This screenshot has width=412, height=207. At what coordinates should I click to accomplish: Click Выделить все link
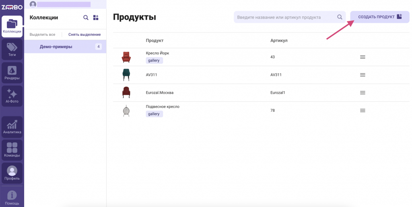pyautogui.click(x=42, y=35)
